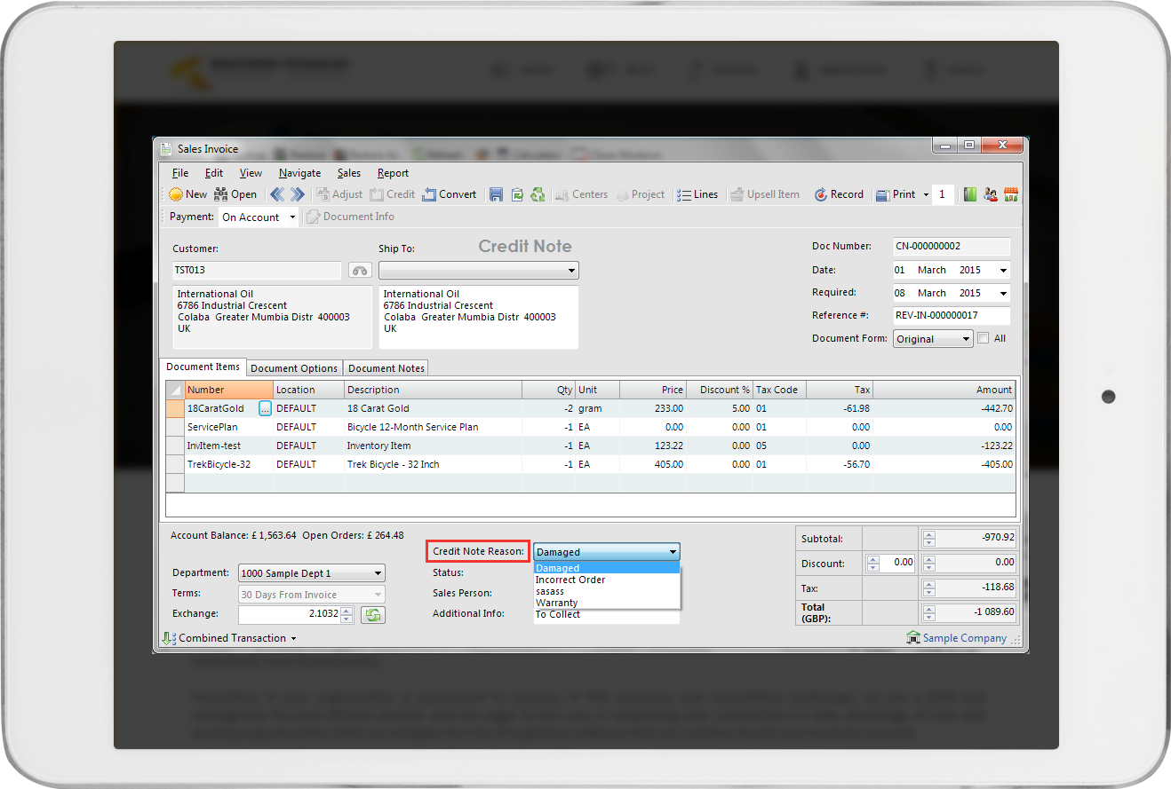Image resolution: width=1171 pixels, height=789 pixels.
Task: Open the Ship To dropdown
Action: [571, 271]
